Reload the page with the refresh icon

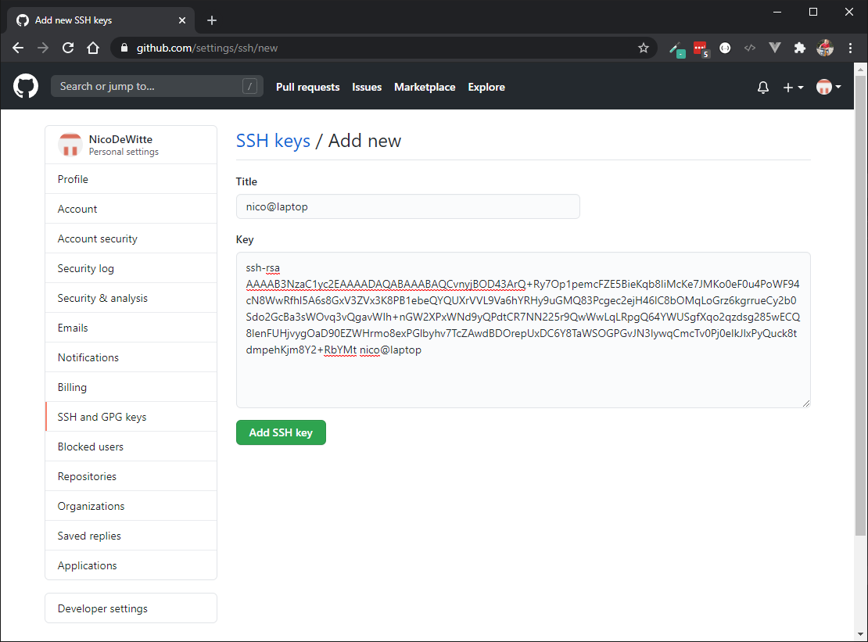tap(68, 48)
